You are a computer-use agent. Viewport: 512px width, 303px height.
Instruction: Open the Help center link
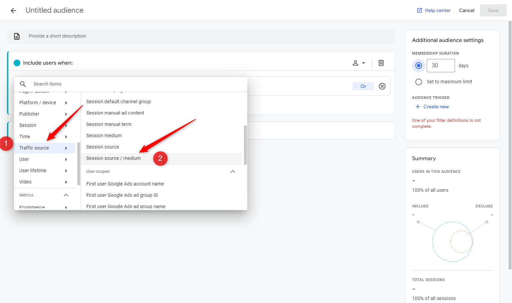click(437, 10)
